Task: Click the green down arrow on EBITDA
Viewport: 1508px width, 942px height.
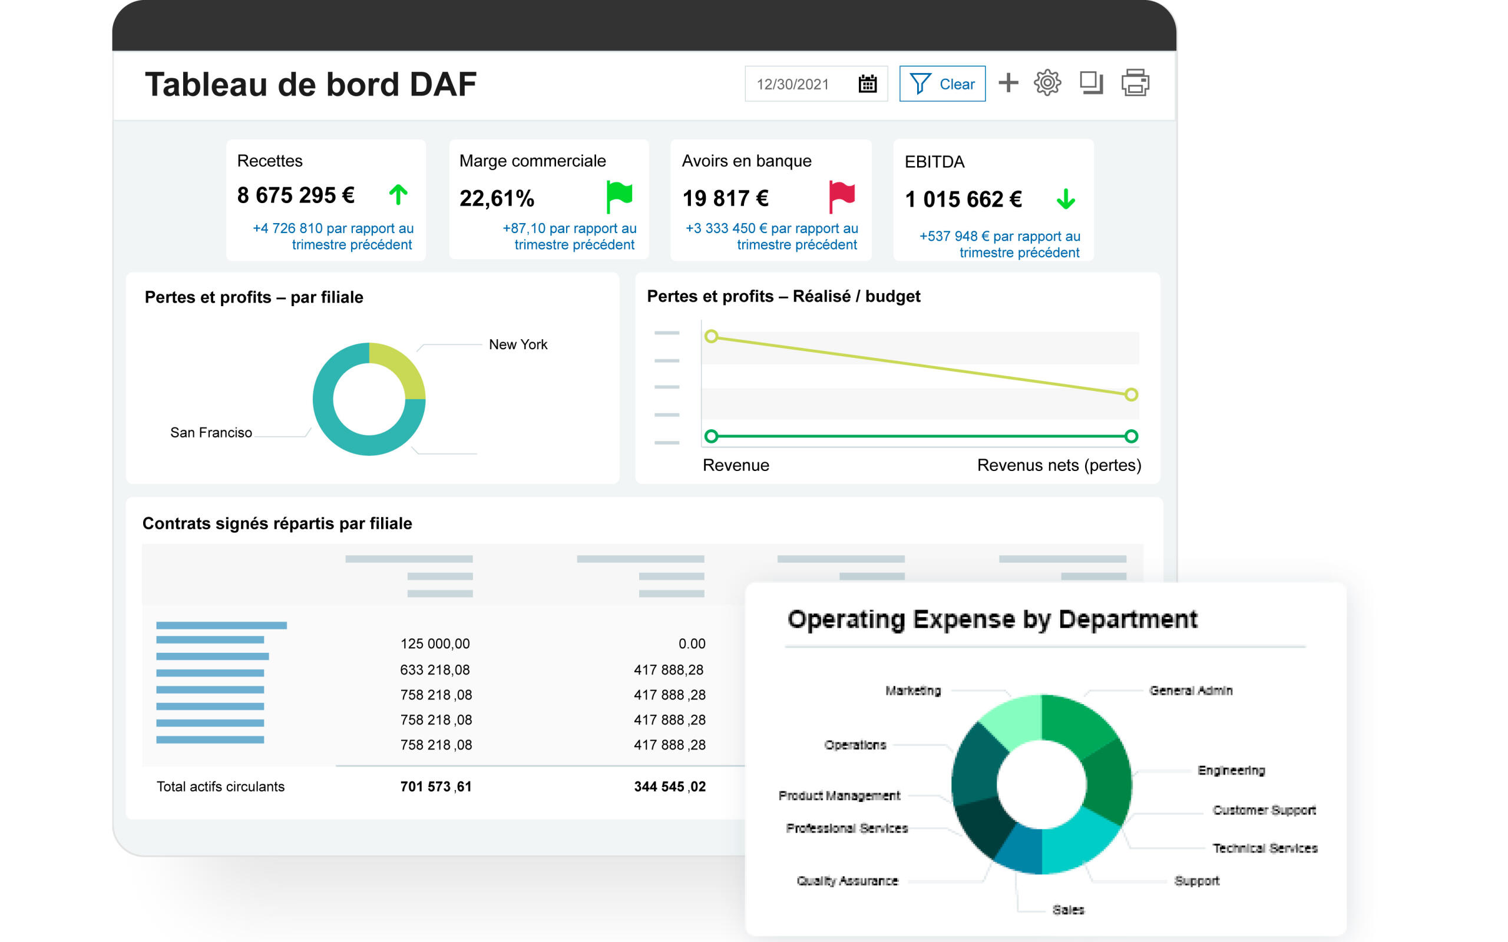Action: 1066,199
